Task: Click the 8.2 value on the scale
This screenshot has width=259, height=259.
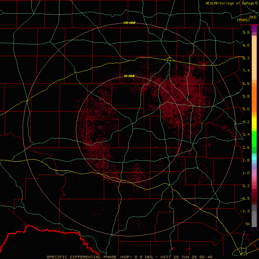Action: point(246,58)
